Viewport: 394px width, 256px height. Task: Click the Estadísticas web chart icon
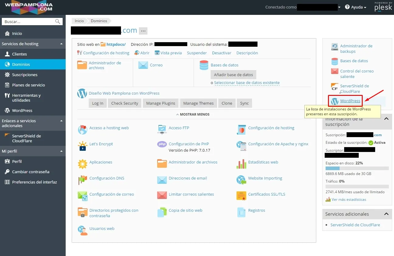(x=241, y=164)
